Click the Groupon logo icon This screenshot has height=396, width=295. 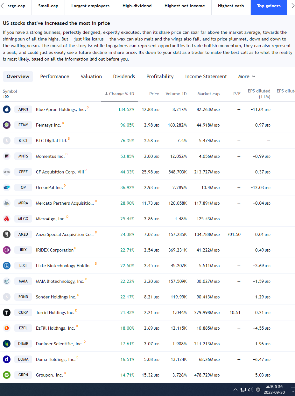click(x=7, y=375)
